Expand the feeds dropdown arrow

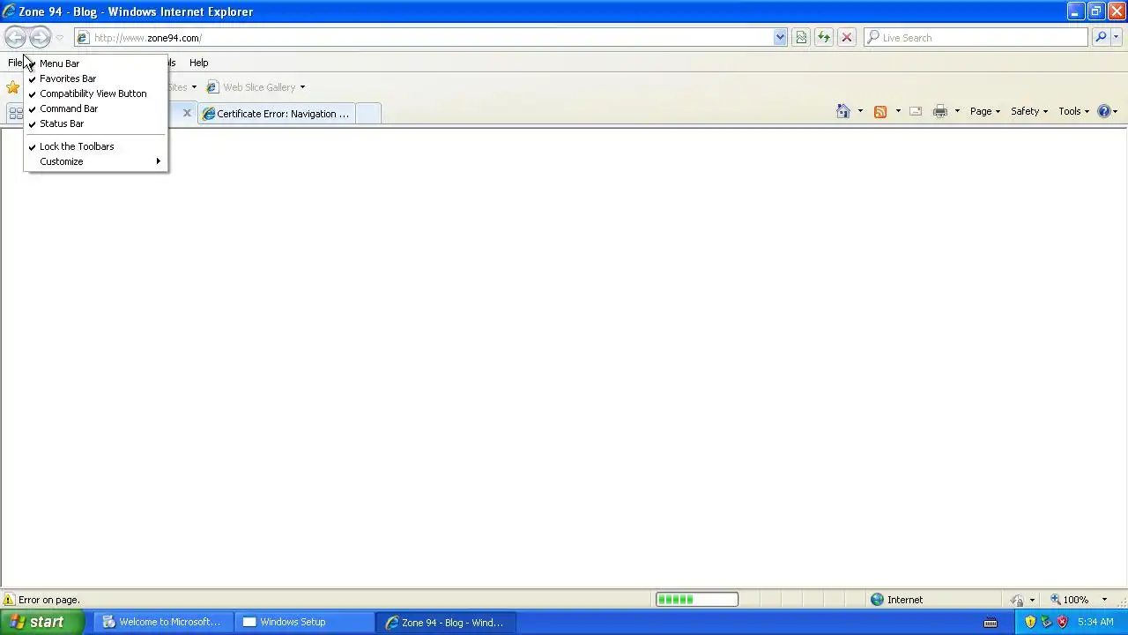click(x=897, y=111)
